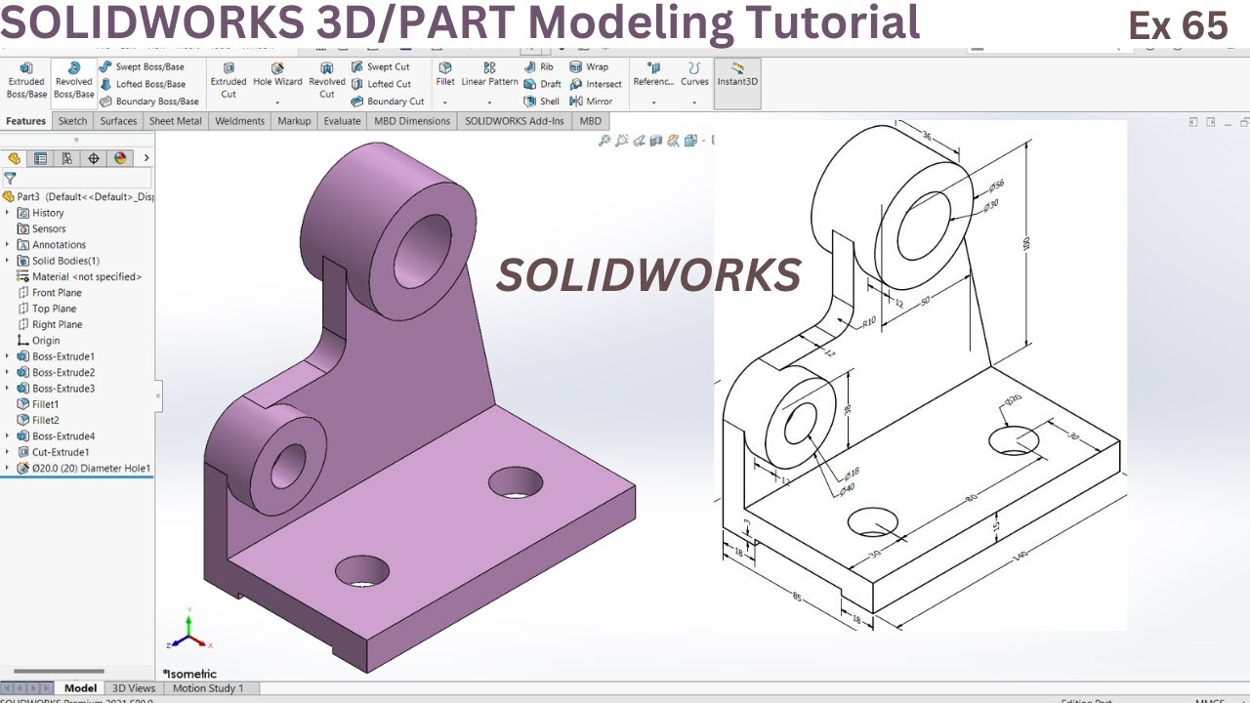Choose Swept Cut
Screen dimensions: 1250x703
tap(380, 66)
